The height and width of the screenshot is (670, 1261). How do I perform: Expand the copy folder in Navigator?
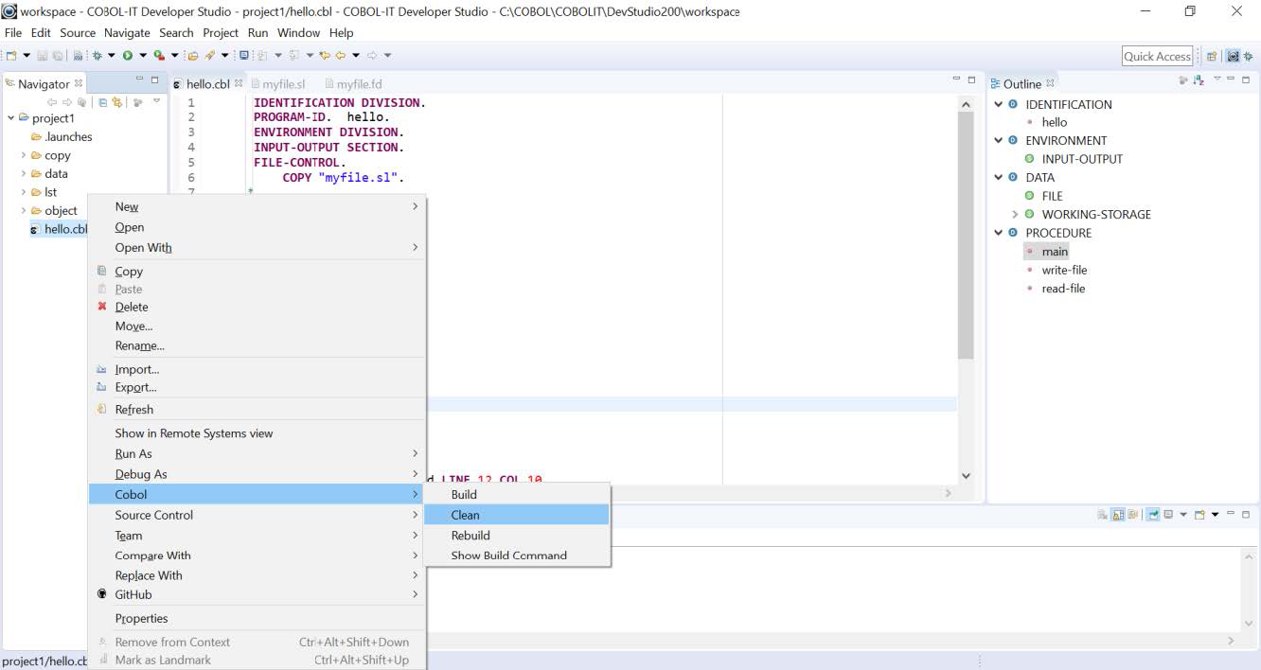23,155
